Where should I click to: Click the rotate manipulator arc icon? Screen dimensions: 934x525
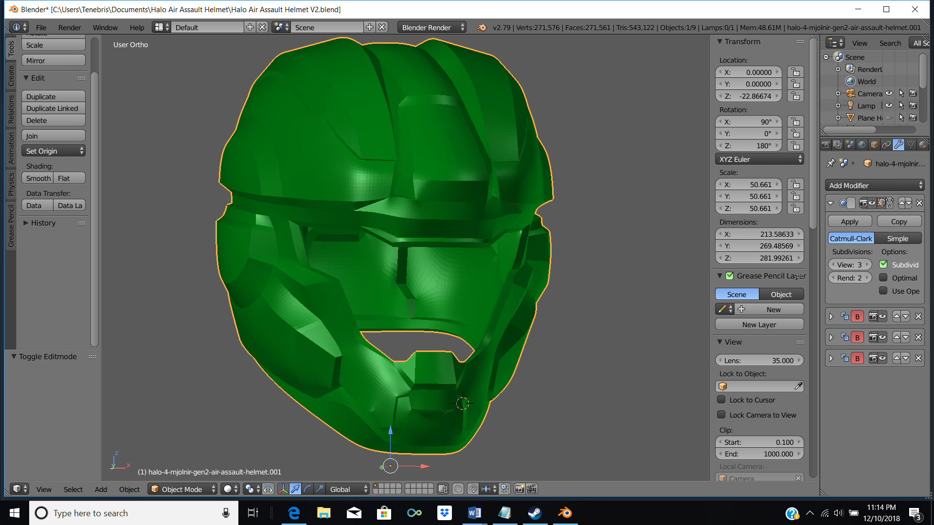pos(307,489)
